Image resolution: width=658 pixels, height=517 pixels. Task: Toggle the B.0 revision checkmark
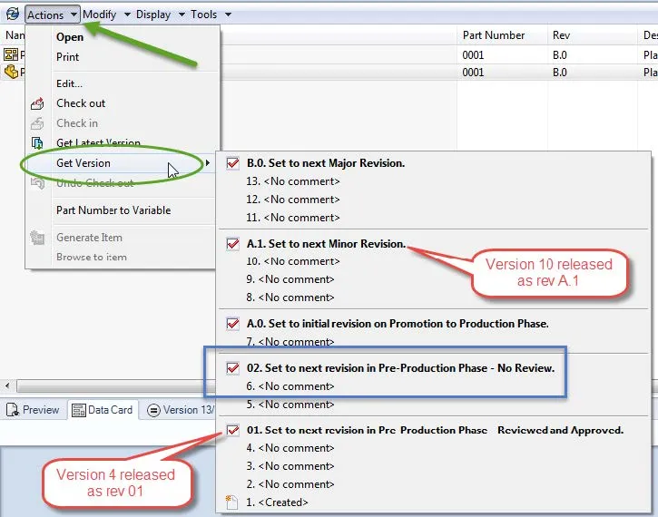click(232, 162)
